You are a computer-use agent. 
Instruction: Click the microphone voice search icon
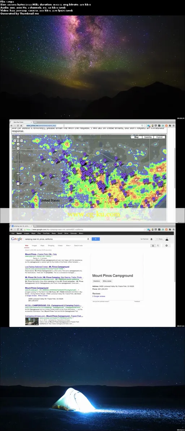pos(88,239)
